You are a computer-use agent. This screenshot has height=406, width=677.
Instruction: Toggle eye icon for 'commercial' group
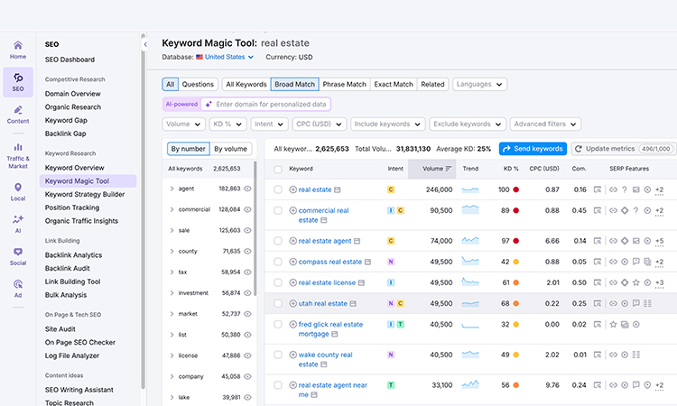click(x=247, y=209)
